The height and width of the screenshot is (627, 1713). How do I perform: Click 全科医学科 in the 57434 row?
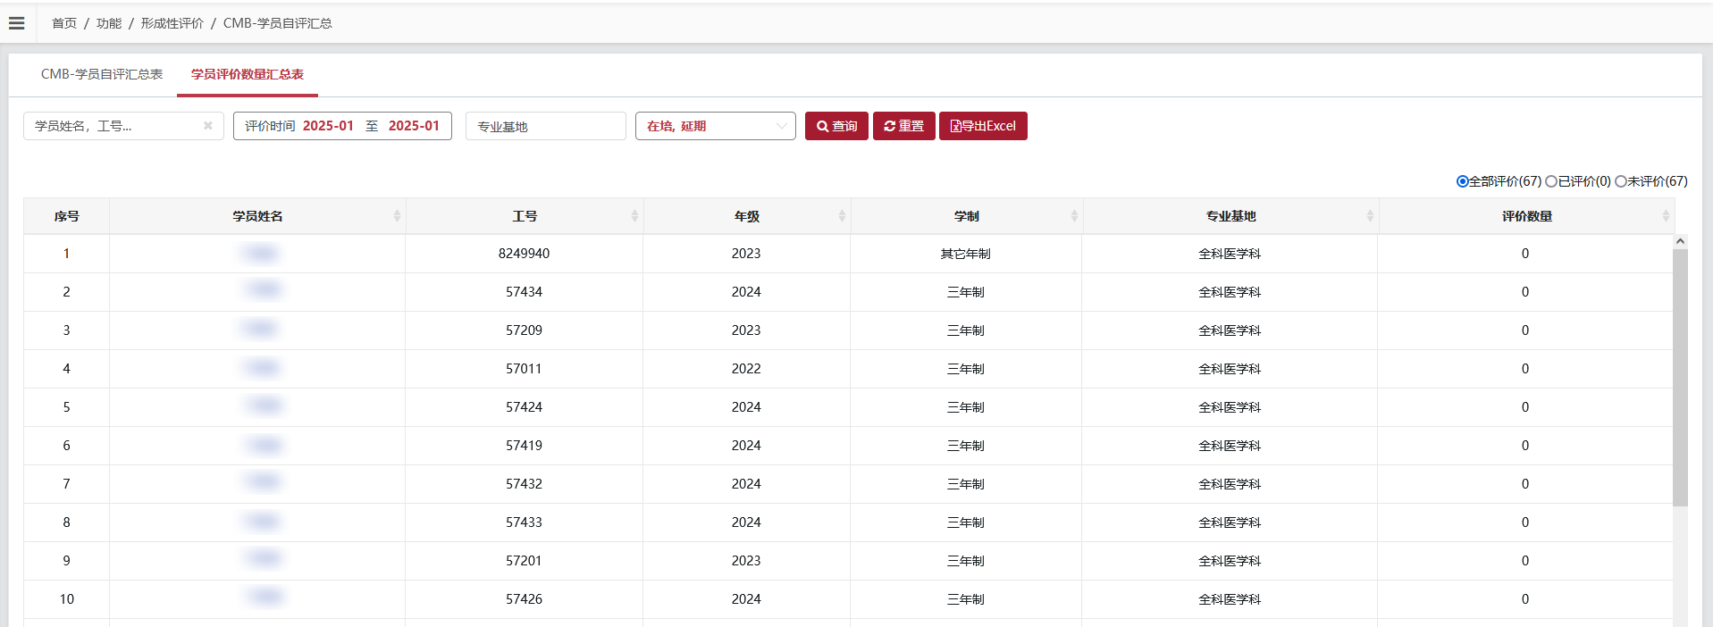point(1230,292)
